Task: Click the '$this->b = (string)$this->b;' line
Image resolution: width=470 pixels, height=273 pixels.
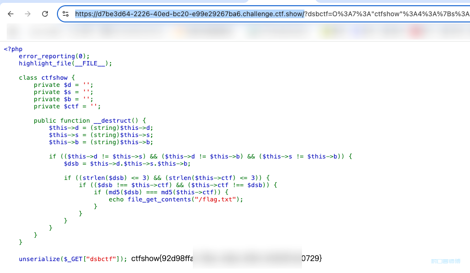Action: [x=101, y=142]
